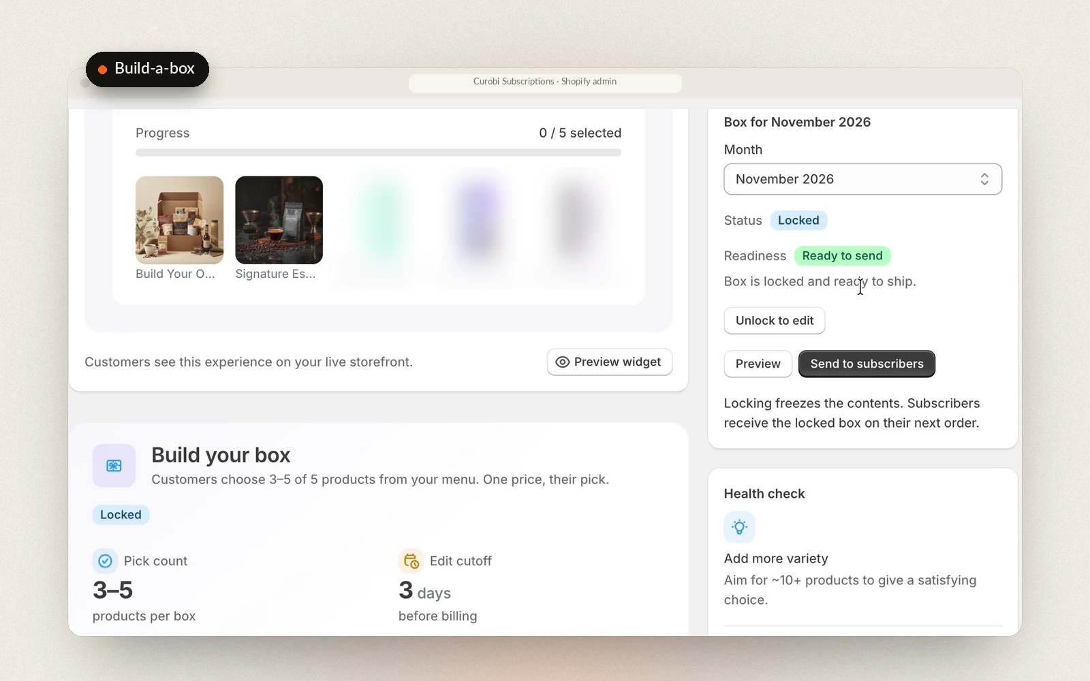Image resolution: width=1090 pixels, height=681 pixels.
Task: Click the before billing caption
Action: point(437,616)
